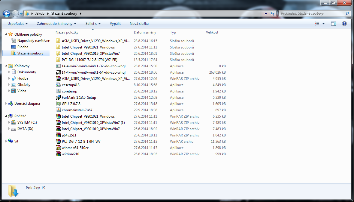
Task: Collapse the Oblíbené položky section
Action: pos(6,34)
